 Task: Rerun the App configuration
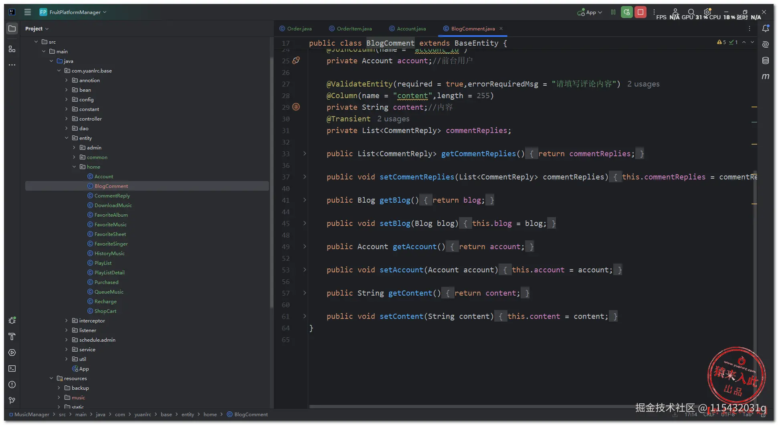point(627,12)
